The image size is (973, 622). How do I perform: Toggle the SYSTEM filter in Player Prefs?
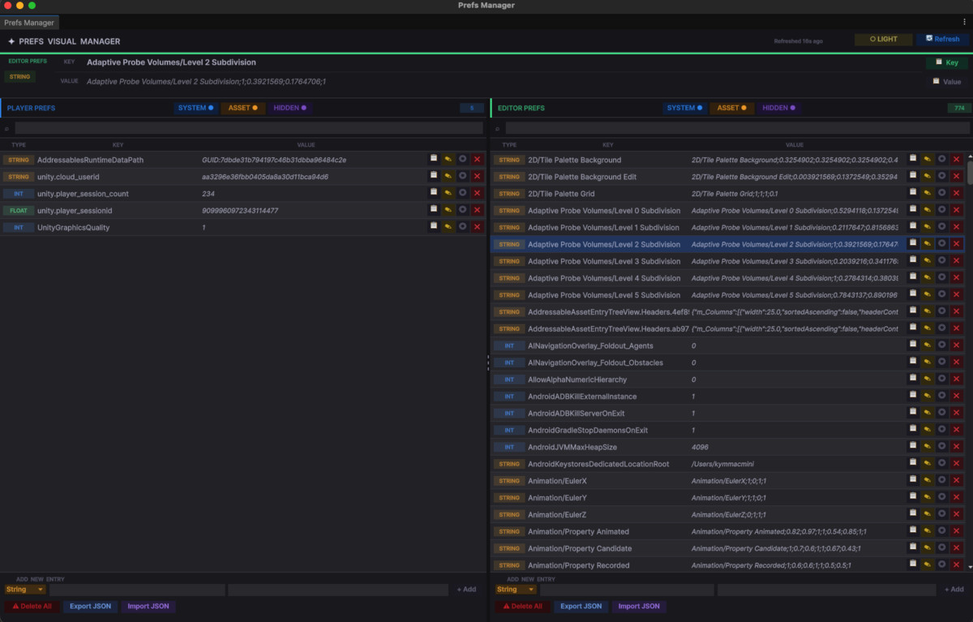195,108
